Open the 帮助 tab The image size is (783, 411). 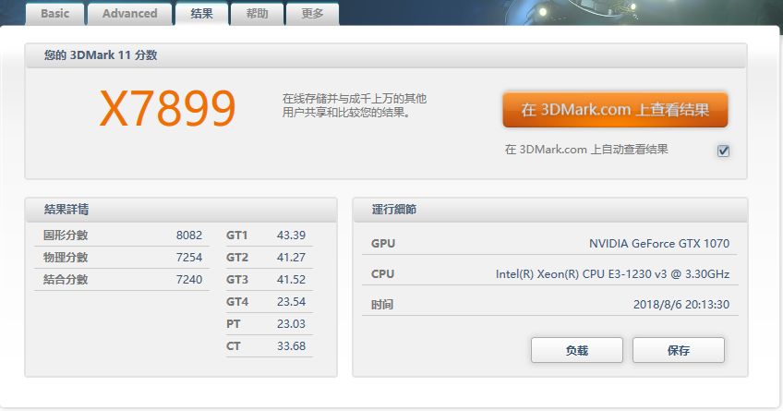click(258, 14)
